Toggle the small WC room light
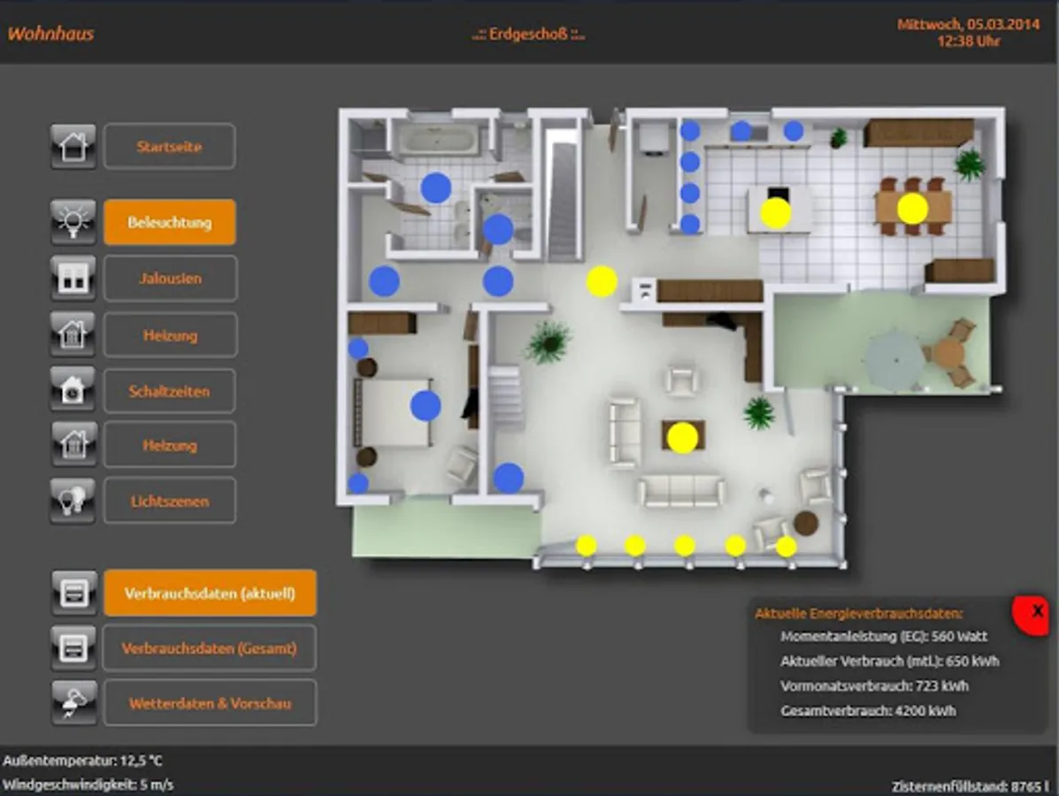This screenshot has width=1059, height=796. pos(498,230)
